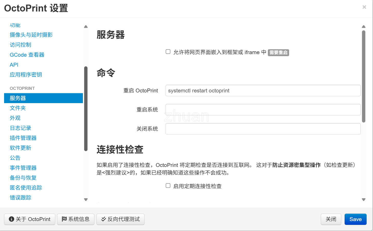Screen dimensions: 373x231
Task: Open 文件夹 settings
Action: (x=18, y=108)
